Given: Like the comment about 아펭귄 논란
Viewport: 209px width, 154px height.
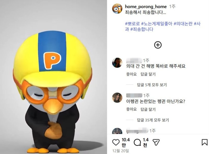Looking at the screenshot, I should (131, 109).
